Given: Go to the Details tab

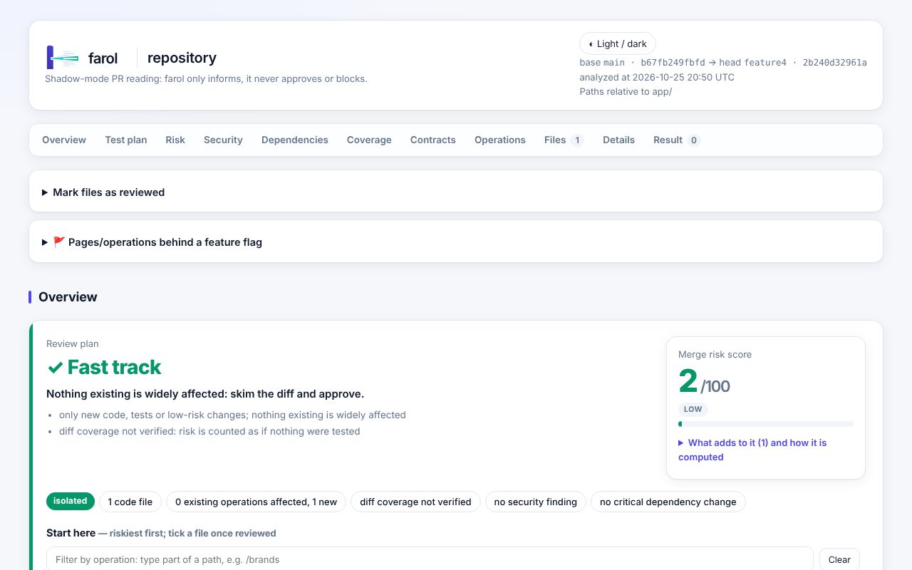Looking at the screenshot, I should 618,140.
